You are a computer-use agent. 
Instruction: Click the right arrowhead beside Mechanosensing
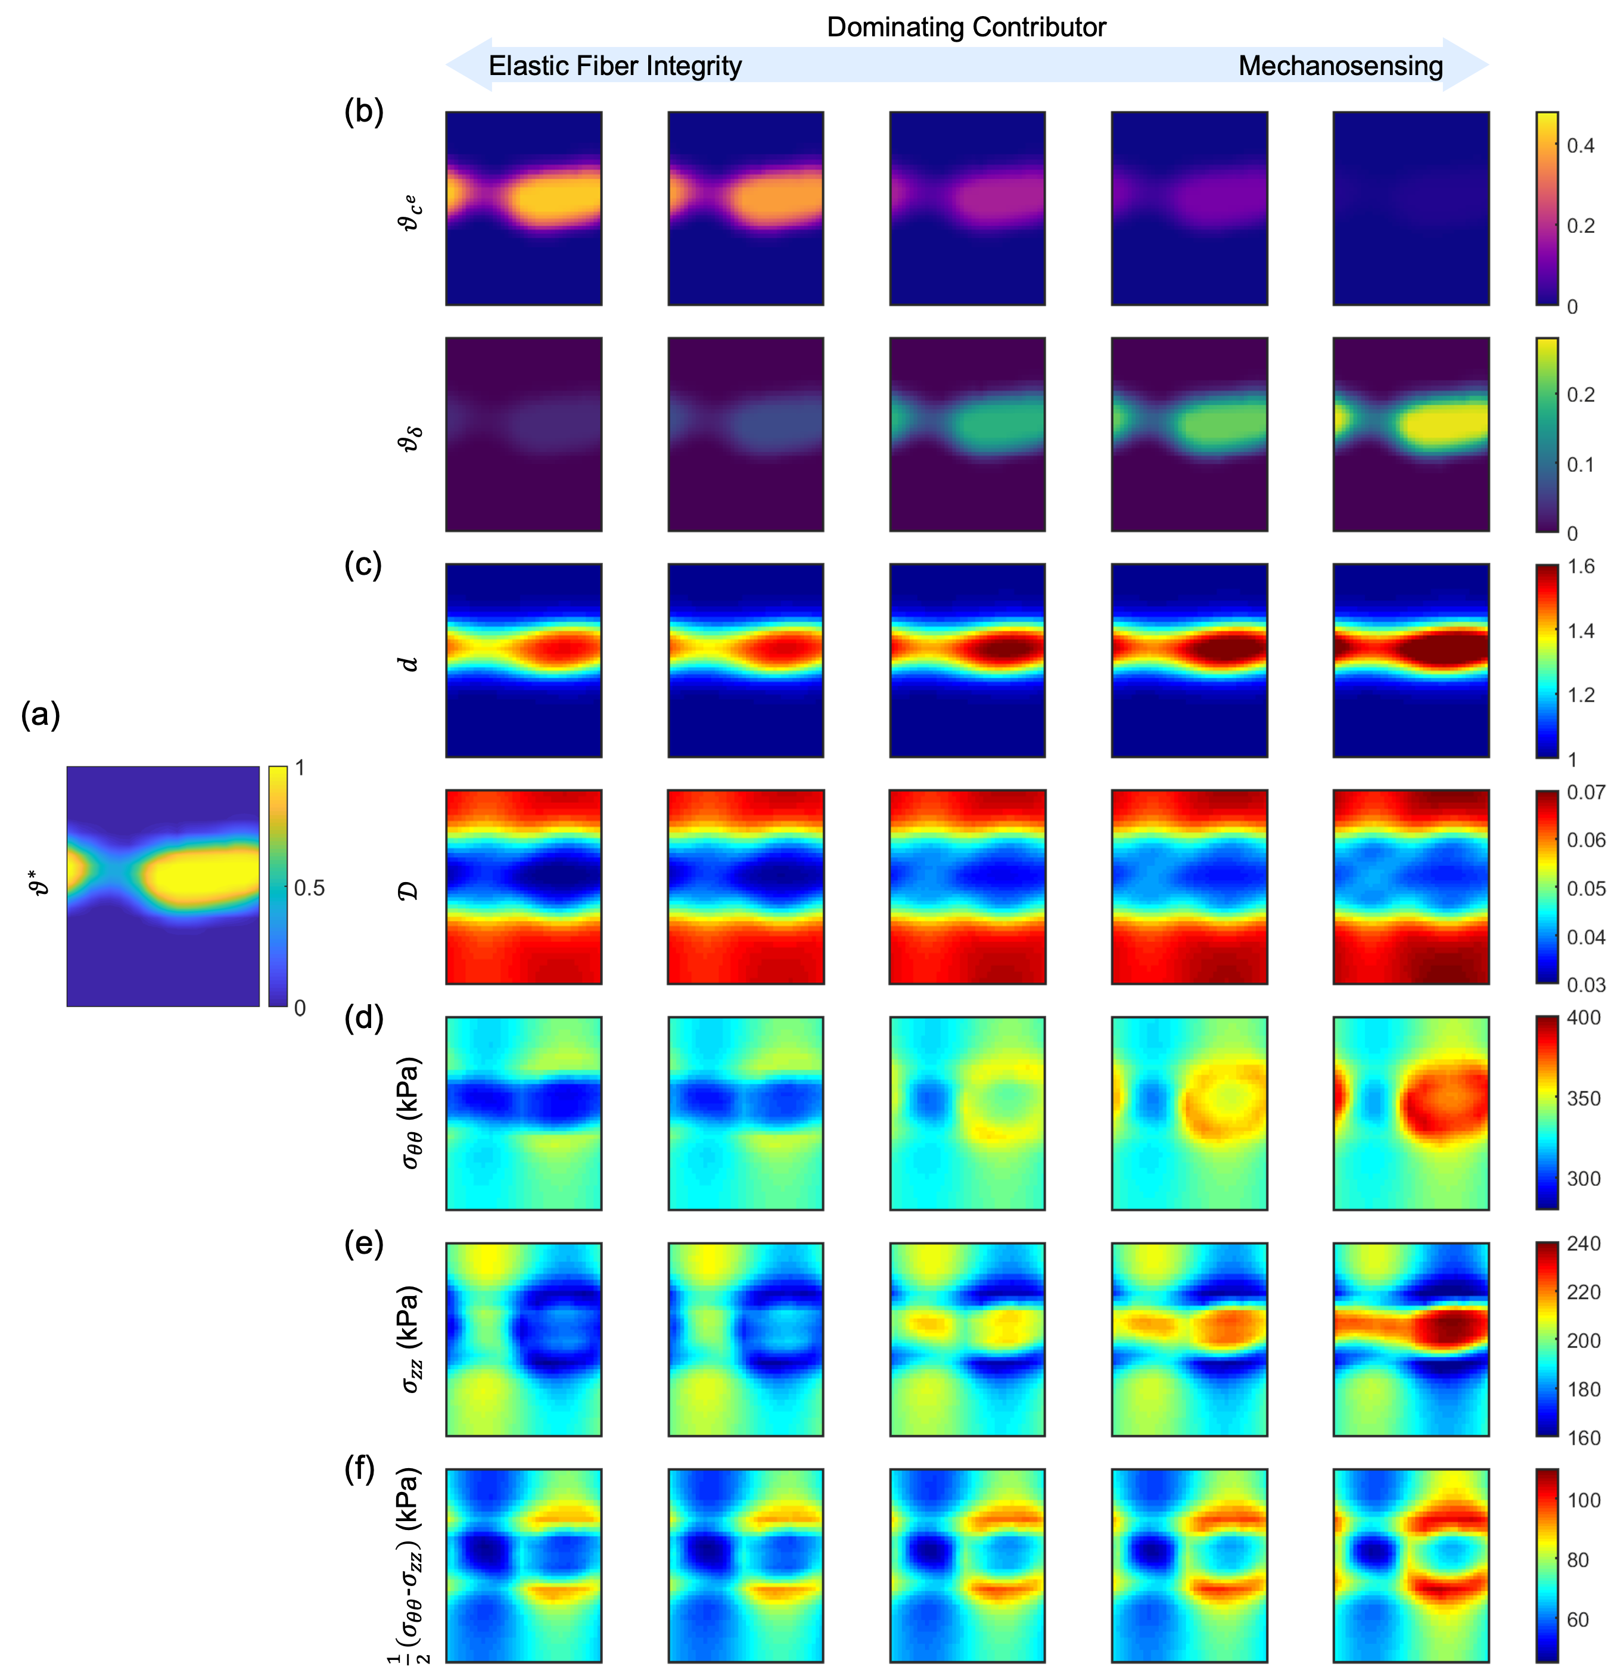pos(1466,65)
